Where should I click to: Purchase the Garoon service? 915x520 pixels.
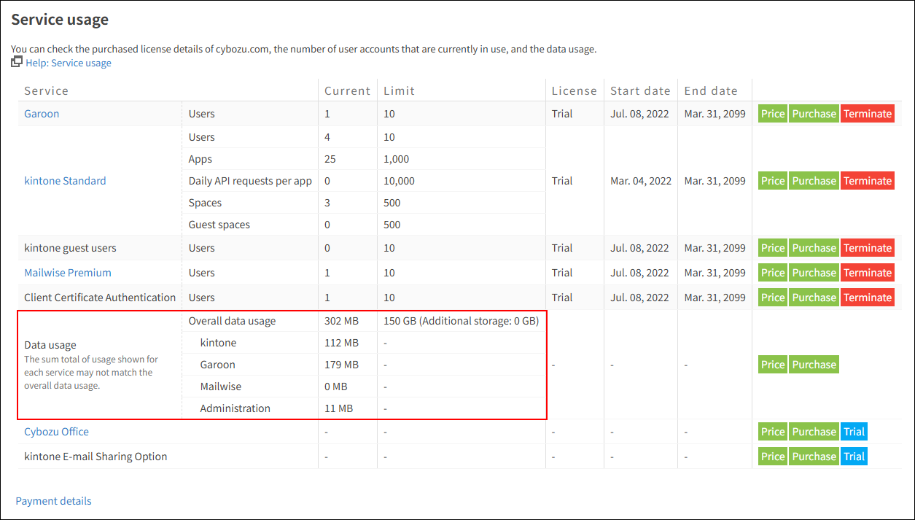click(x=814, y=113)
